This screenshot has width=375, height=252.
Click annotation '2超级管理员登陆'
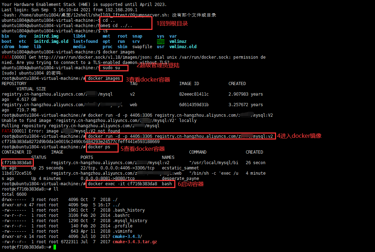pos(158,65)
